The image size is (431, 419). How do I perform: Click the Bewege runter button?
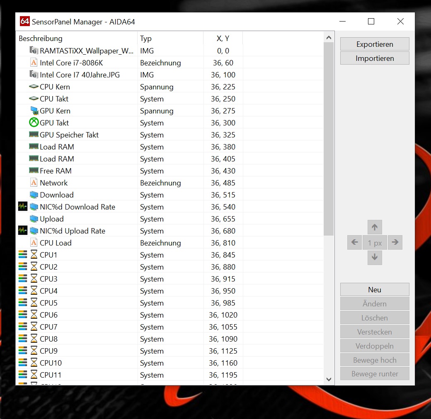[x=375, y=374]
